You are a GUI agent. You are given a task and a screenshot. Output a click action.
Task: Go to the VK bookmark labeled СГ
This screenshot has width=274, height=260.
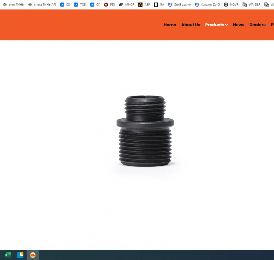[95, 5]
